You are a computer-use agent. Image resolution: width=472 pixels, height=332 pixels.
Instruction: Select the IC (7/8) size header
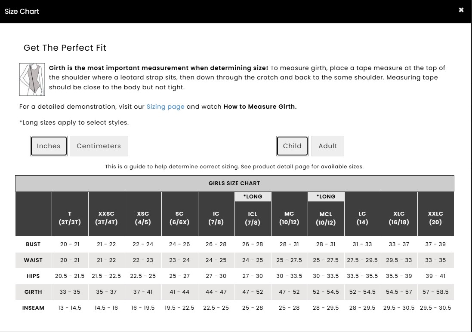pyautogui.click(x=216, y=218)
